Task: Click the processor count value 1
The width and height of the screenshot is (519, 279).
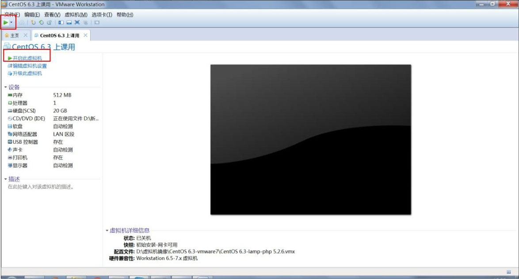Action: [x=55, y=103]
